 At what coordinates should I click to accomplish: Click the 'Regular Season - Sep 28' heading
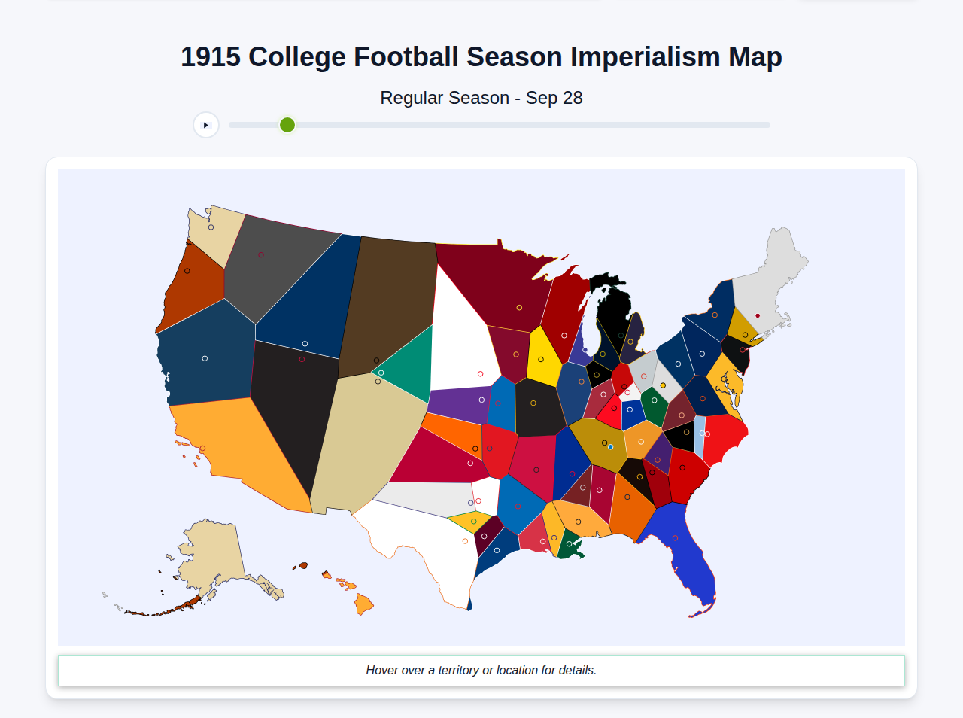pyautogui.click(x=481, y=98)
